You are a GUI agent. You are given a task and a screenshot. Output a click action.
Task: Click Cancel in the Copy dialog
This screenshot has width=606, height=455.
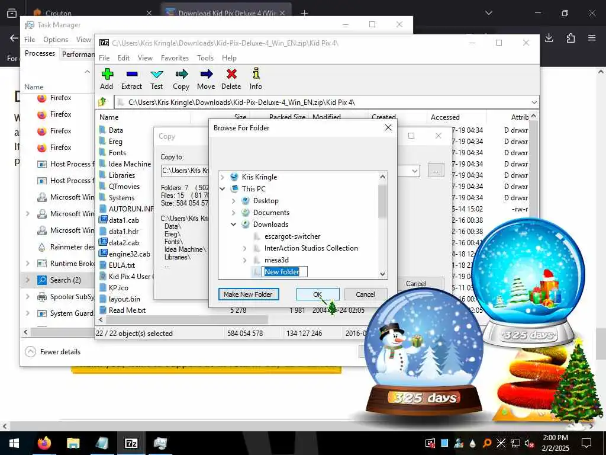pyautogui.click(x=416, y=284)
